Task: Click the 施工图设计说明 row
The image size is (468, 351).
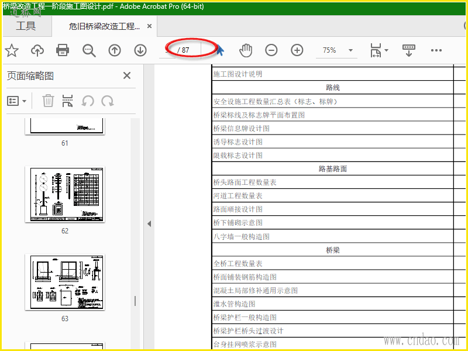Action: (332, 74)
